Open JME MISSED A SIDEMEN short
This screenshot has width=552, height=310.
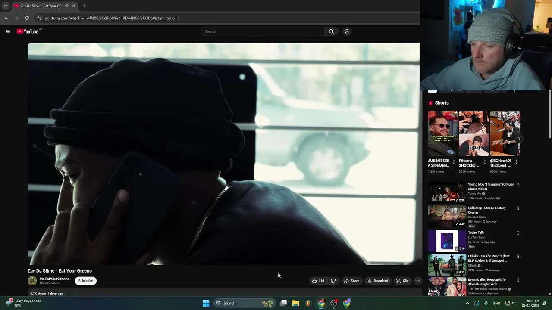pyautogui.click(x=442, y=133)
